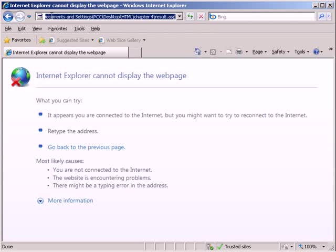Follow Go back to the previous page link
Image resolution: width=336 pixels, height=252 pixels.
coord(86,147)
